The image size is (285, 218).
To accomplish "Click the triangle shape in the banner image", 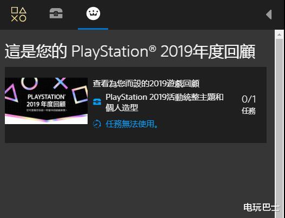I will point(11,94).
